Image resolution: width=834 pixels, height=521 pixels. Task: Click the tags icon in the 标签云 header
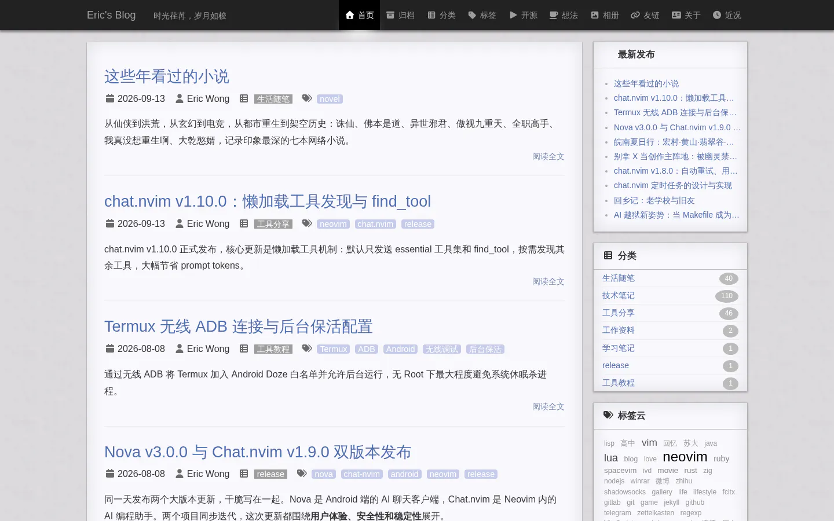pos(608,415)
